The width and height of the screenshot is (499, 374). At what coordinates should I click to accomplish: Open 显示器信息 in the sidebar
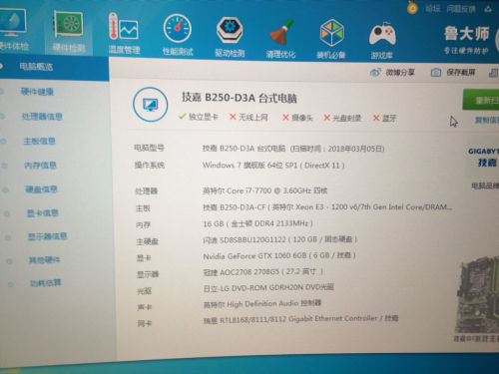(47, 236)
